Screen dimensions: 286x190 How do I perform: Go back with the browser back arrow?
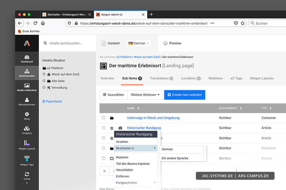click(x=20, y=23)
